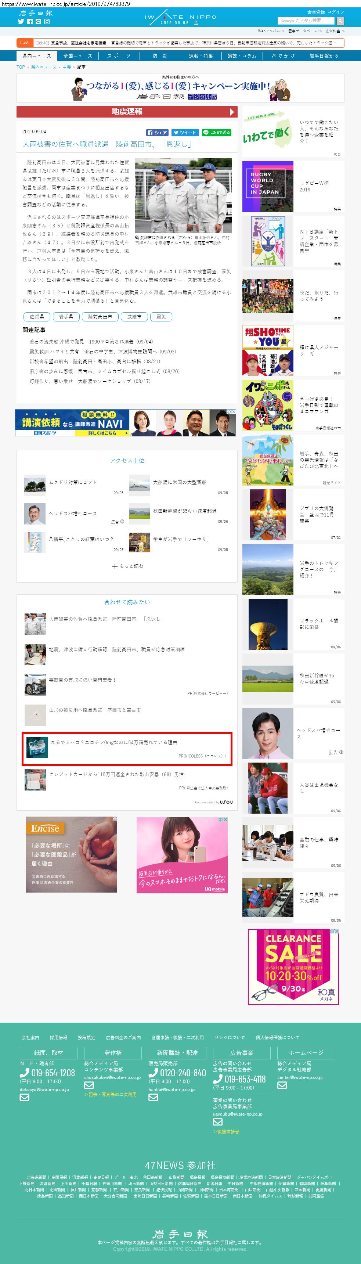Send article via LINEで送る button

pos(216,133)
